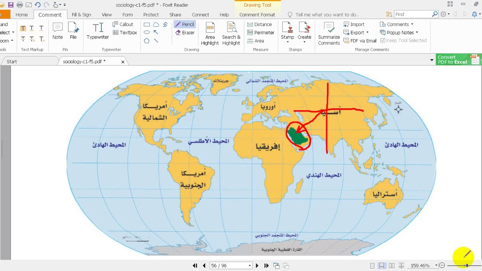This screenshot has width=482, height=271.
Task: Click the Redo arrow icon
Action: [x=46, y=5]
